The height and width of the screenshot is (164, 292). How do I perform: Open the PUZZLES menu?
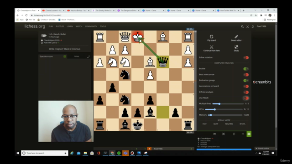point(60,26)
